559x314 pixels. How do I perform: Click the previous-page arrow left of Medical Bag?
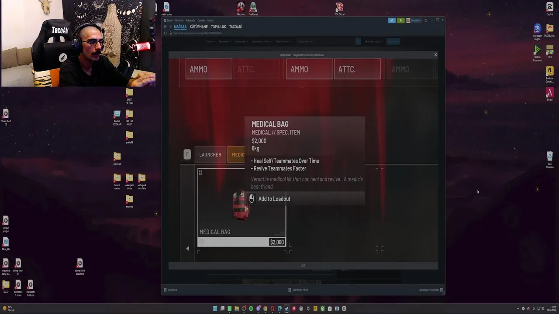[187, 249]
